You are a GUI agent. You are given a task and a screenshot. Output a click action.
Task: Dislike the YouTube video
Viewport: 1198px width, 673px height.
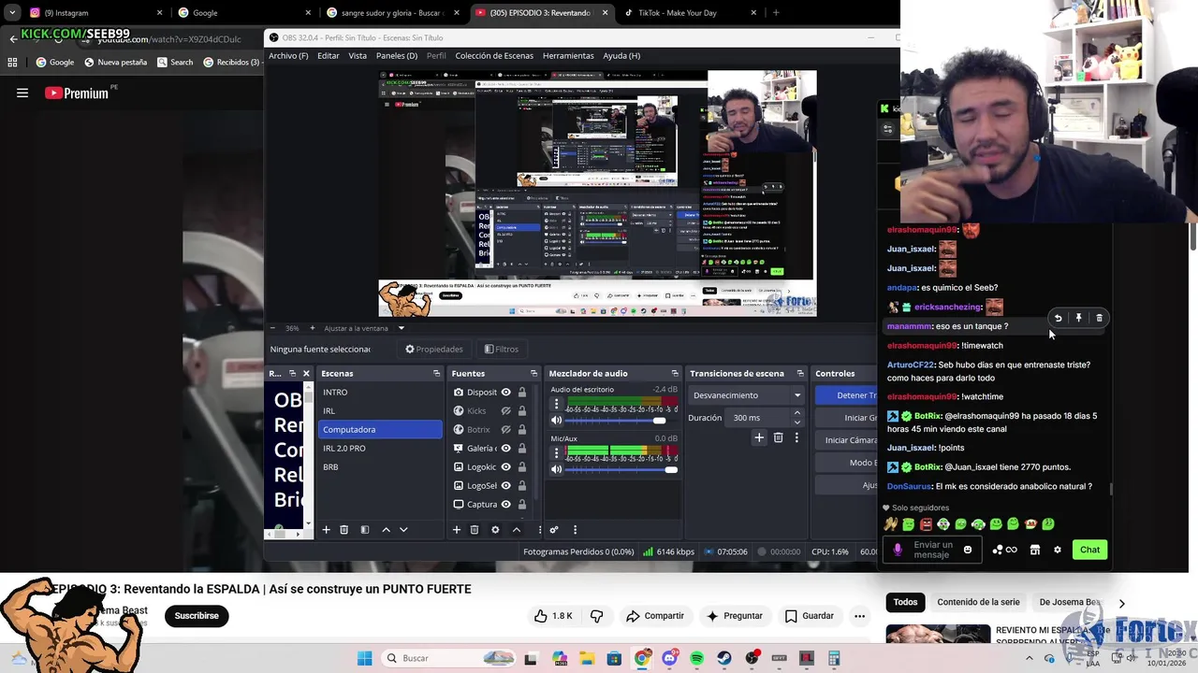[596, 616]
